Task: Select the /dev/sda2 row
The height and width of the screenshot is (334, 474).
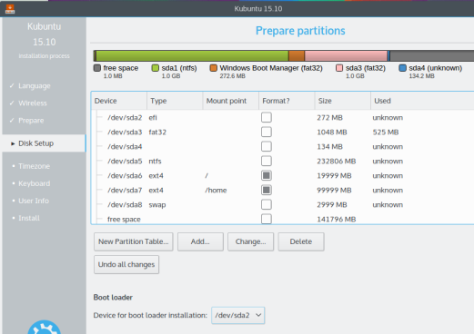Action: tap(283, 117)
